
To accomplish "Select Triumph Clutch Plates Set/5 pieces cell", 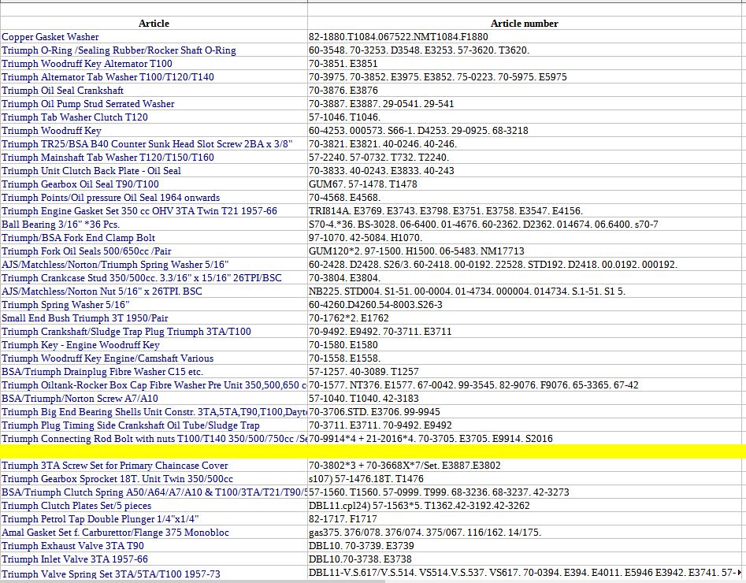I will click(154, 505).
